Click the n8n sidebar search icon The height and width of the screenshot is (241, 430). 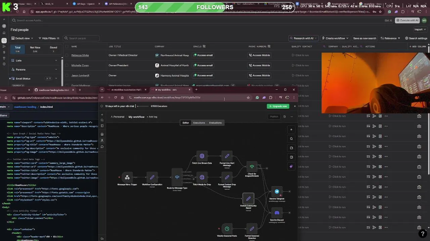[102, 120]
